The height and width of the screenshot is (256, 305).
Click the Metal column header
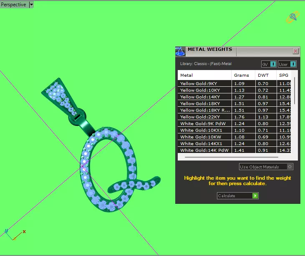(204, 75)
